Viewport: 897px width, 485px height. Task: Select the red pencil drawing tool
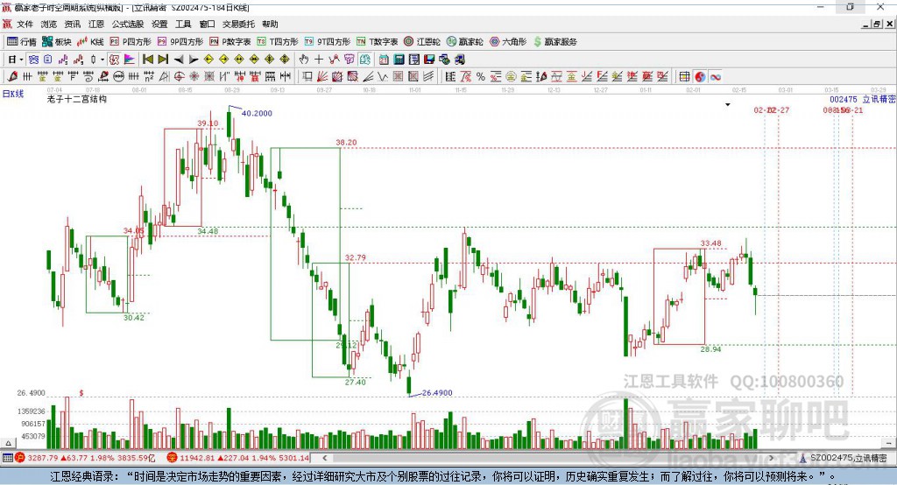pyautogui.click(x=12, y=77)
